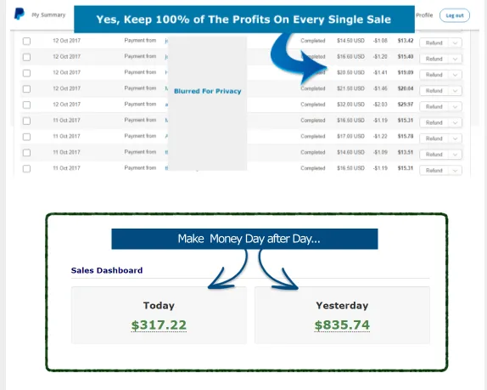Open the dropdown arrow beside the $32.00 refund
Viewport: 487px width, 390px height.
[x=456, y=107]
